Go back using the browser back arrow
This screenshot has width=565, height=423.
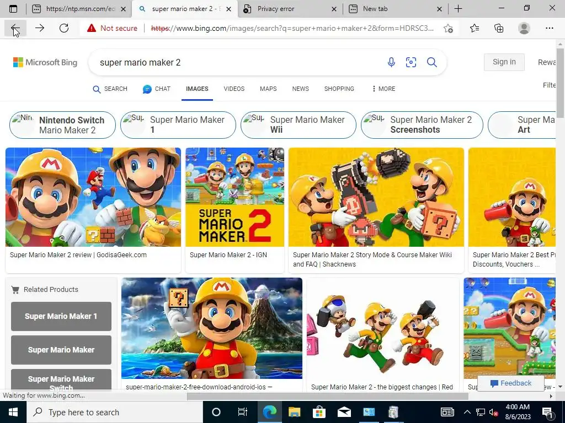15,28
